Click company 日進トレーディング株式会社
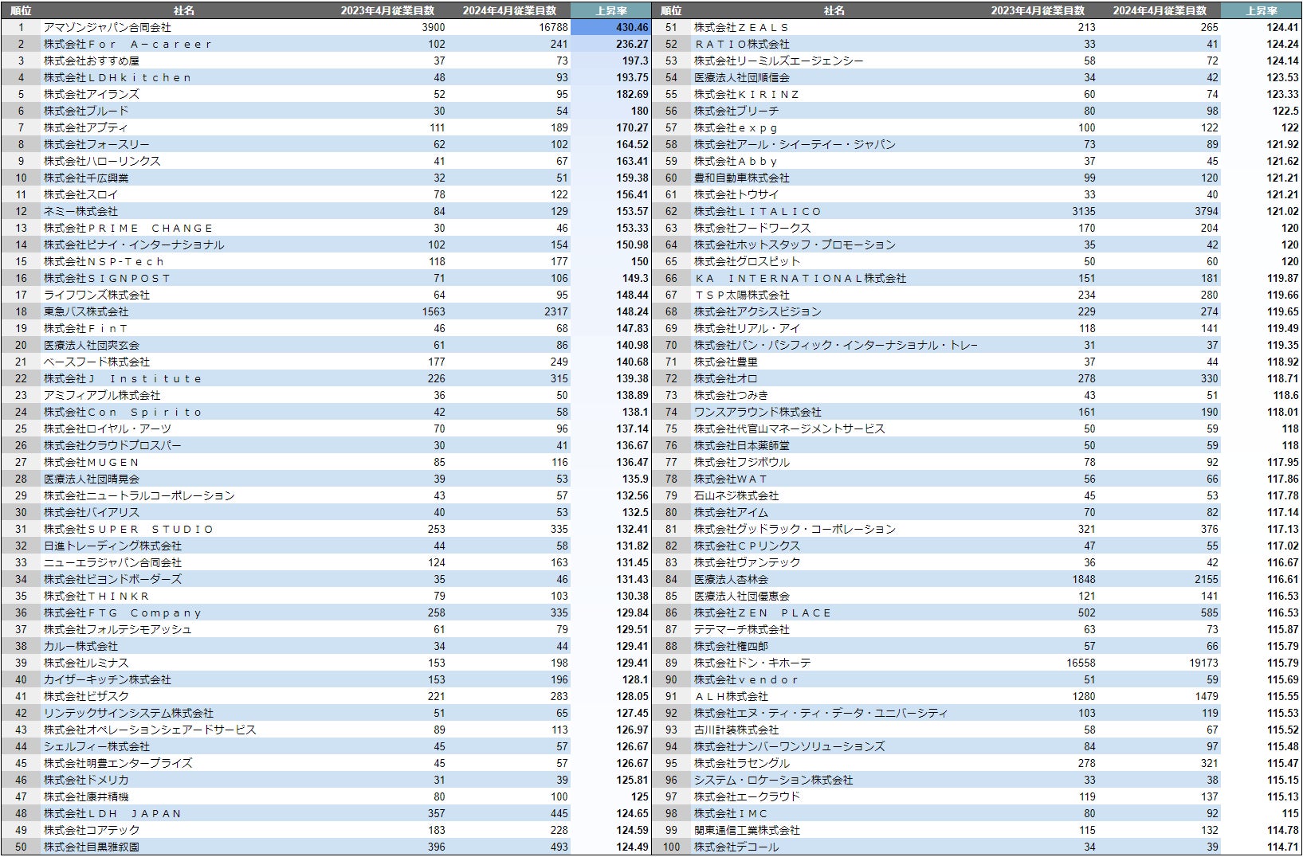This screenshot has width=1303, height=857. [x=112, y=546]
